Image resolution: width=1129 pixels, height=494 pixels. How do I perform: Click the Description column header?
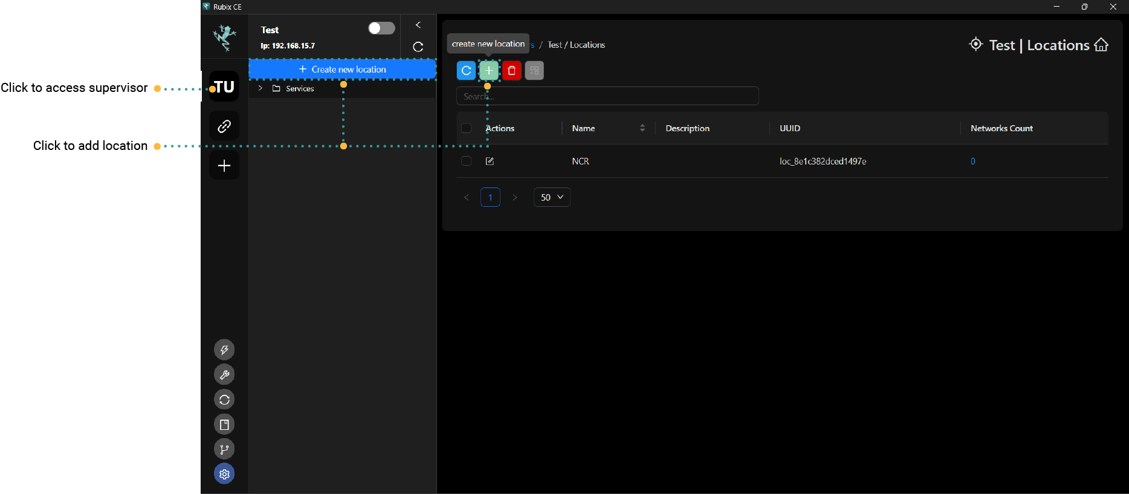tap(687, 128)
